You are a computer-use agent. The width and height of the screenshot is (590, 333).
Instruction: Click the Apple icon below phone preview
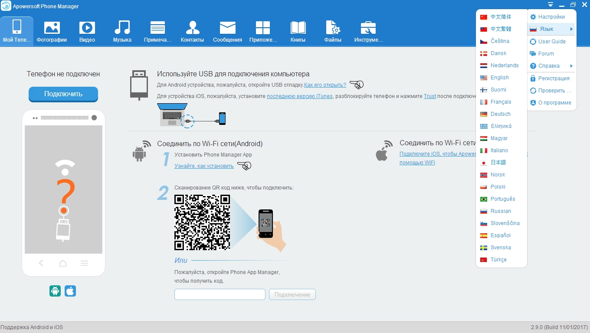pyautogui.click(x=70, y=291)
